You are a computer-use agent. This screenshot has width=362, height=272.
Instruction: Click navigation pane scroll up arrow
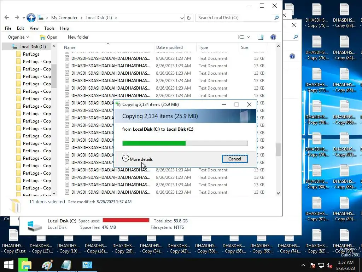click(x=54, y=46)
